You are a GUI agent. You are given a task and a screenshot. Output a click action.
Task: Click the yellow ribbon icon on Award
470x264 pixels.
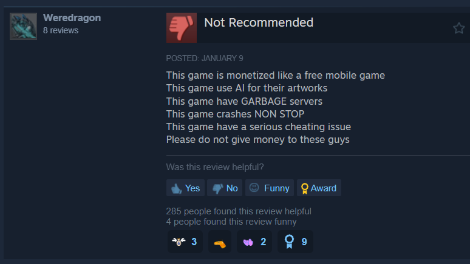tap(305, 188)
